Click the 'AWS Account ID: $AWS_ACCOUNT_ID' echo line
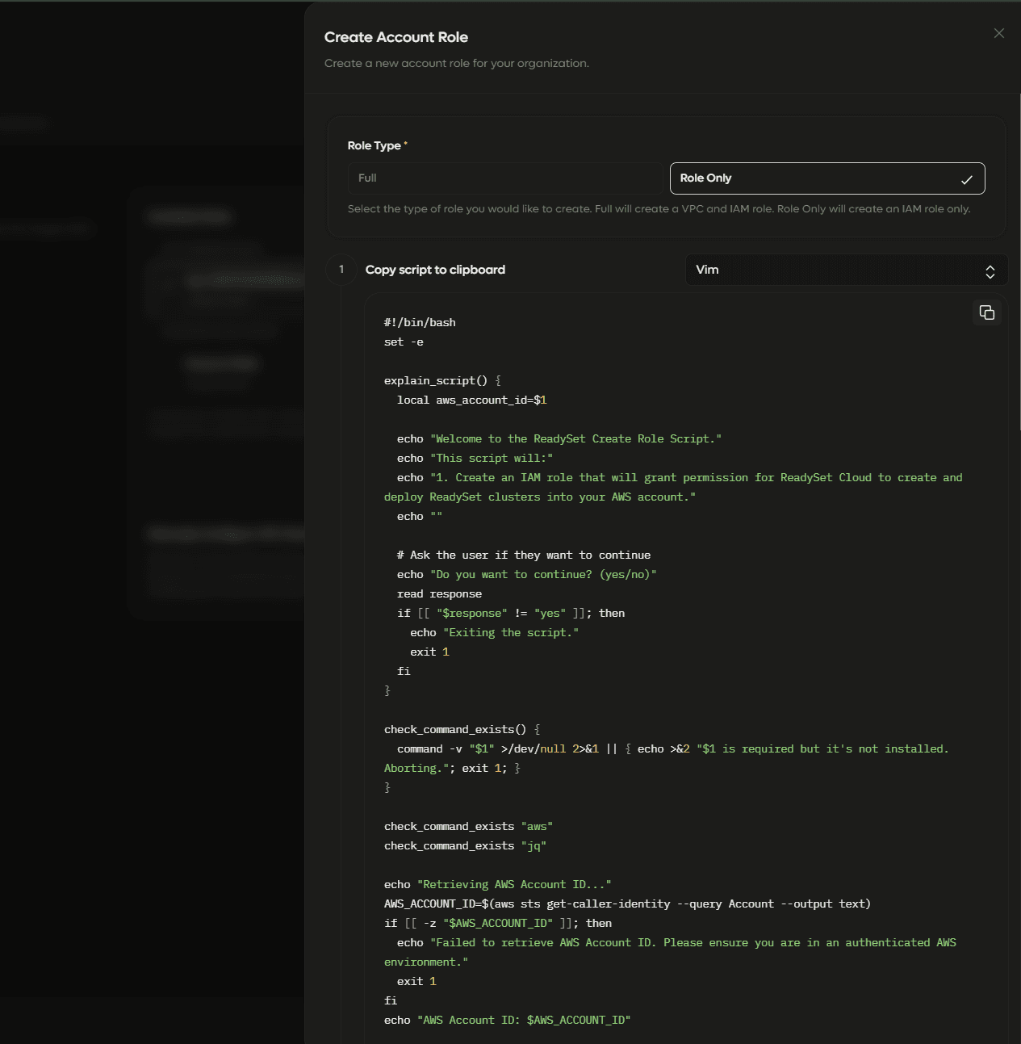The width and height of the screenshot is (1021, 1044). pyautogui.click(x=507, y=1020)
